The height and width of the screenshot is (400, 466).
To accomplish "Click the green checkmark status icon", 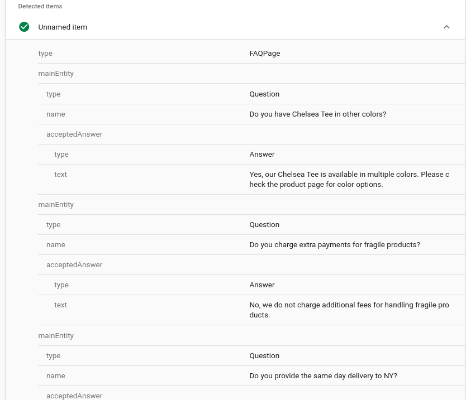I will tap(24, 27).
